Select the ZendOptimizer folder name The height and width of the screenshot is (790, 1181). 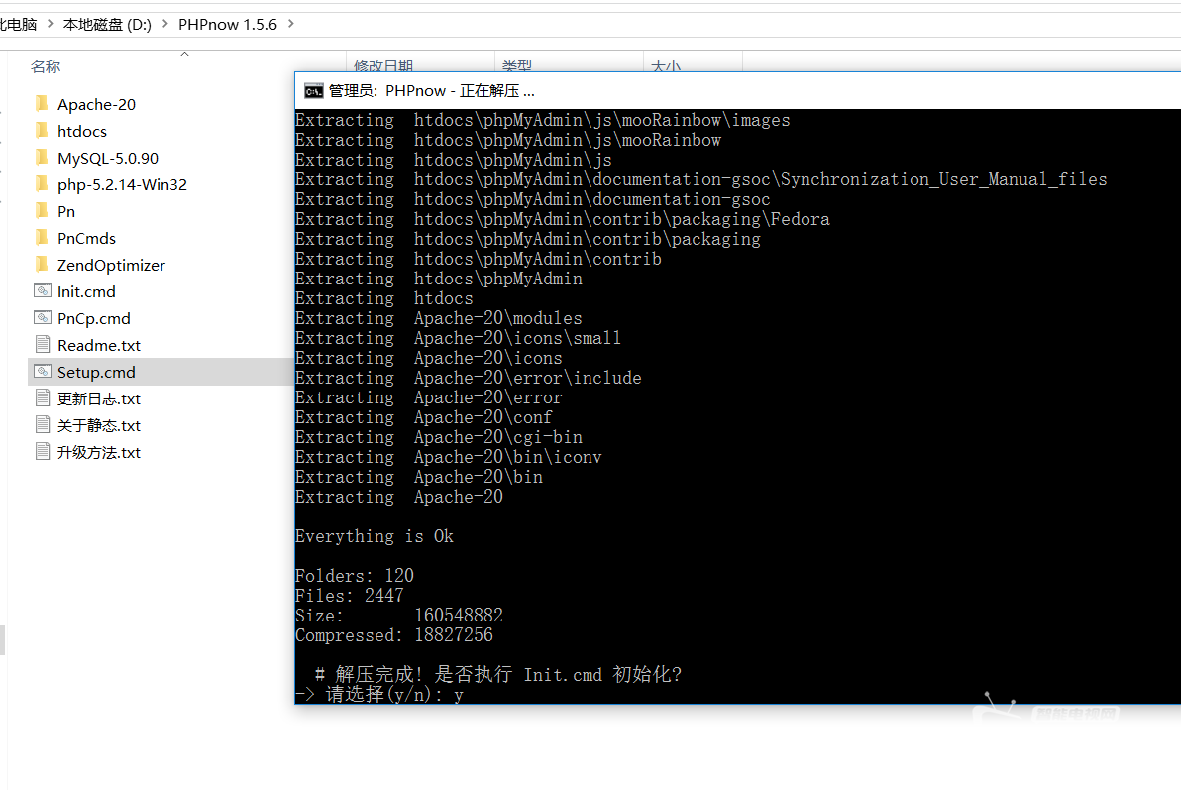tap(112, 266)
